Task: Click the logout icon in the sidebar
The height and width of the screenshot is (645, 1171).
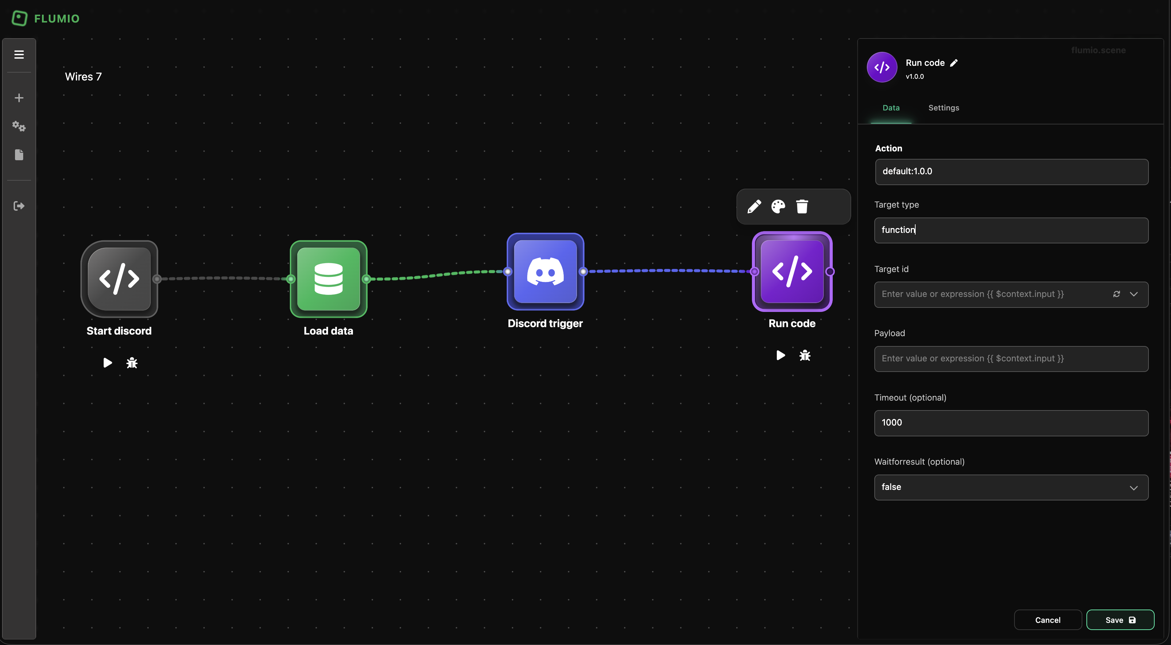Action: click(19, 206)
